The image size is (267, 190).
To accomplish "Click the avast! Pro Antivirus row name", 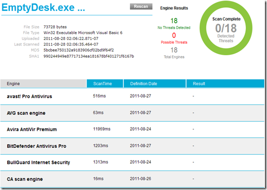I will pos(30,97).
